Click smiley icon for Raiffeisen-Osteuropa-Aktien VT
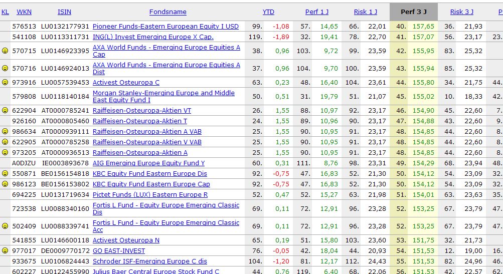 pos(5,110)
